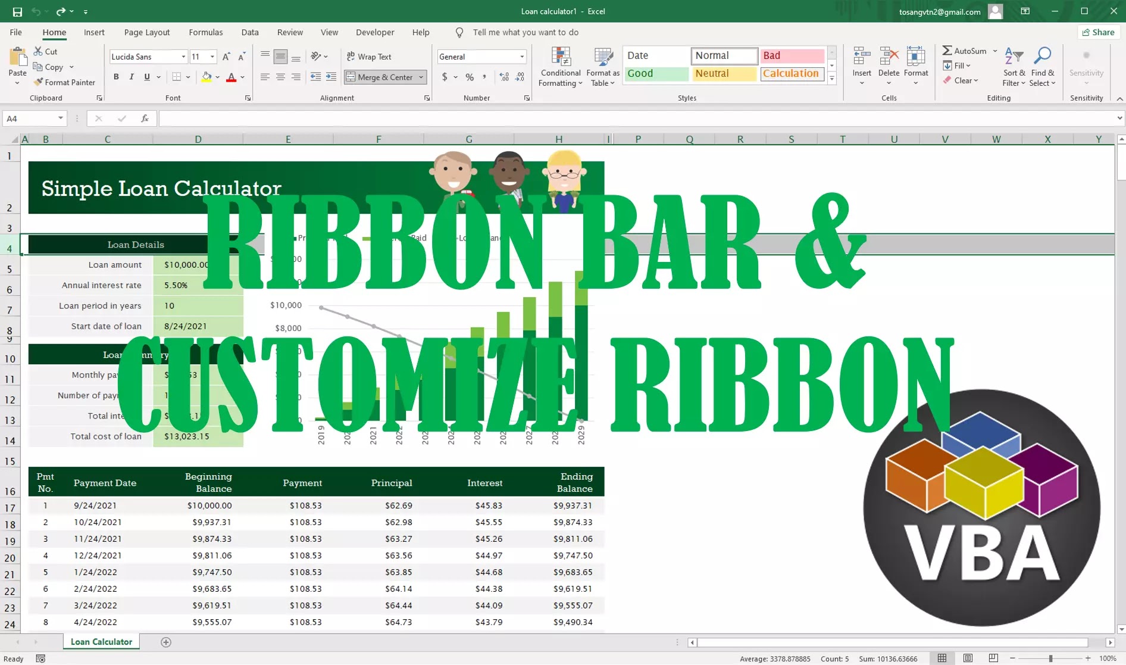Click the Share button
The height and width of the screenshot is (665, 1126).
1099,32
